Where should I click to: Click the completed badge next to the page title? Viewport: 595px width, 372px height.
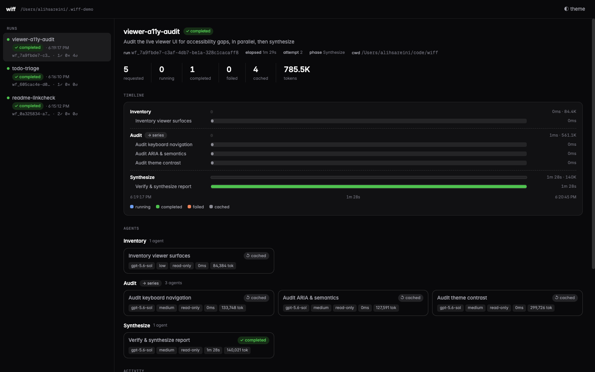point(198,31)
